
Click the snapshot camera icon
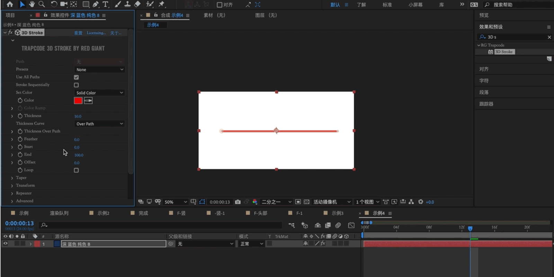[x=238, y=202]
